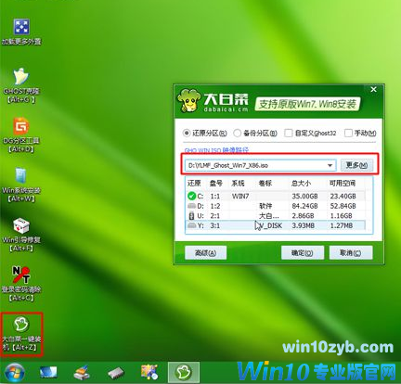The image size is (401, 384).
Task: Select the 2.86GB size cell
Action: tap(303, 216)
